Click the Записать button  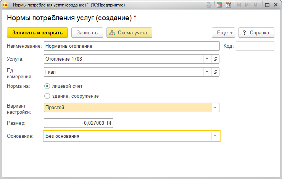87,33
